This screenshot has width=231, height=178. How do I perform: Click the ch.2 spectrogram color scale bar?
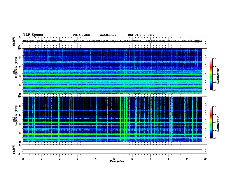click(x=211, y=122)
